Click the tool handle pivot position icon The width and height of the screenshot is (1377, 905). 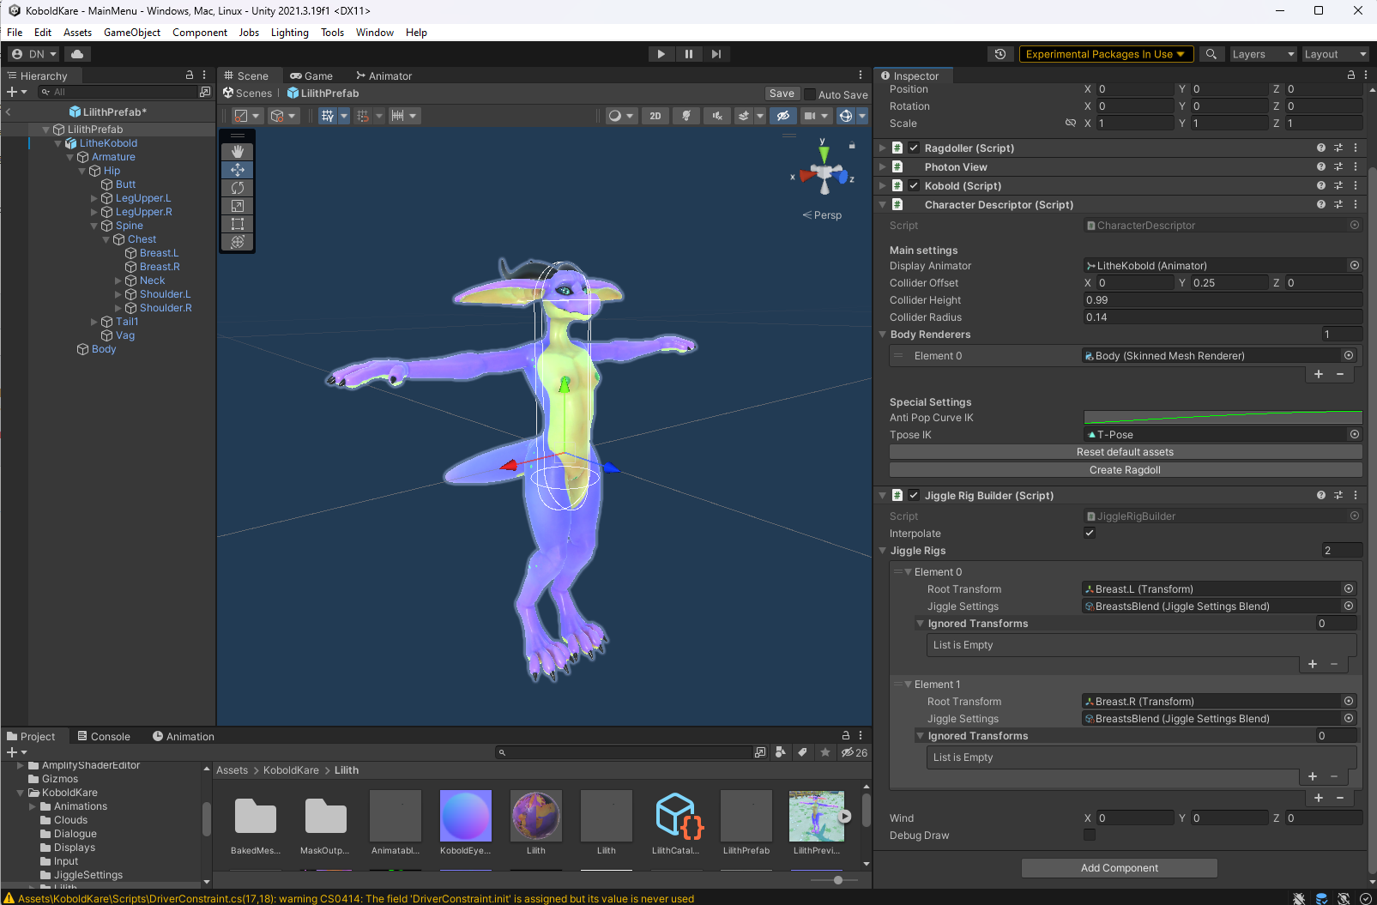point(241,116)
